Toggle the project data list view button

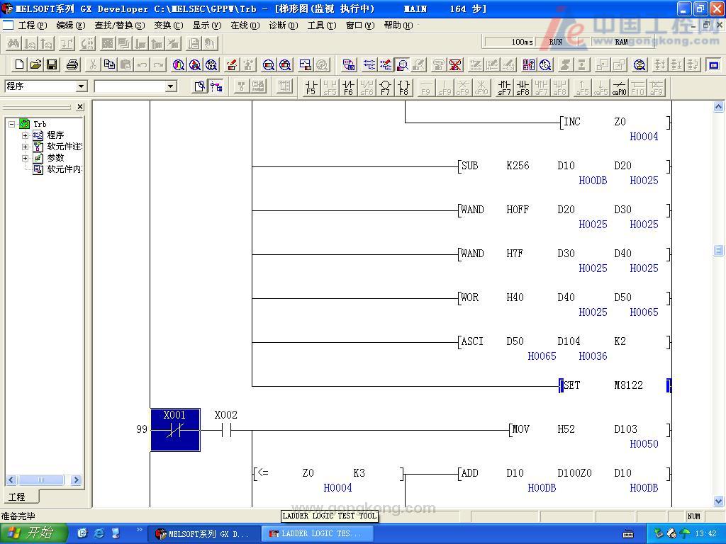pyautogui.click(x=216, y=86)
